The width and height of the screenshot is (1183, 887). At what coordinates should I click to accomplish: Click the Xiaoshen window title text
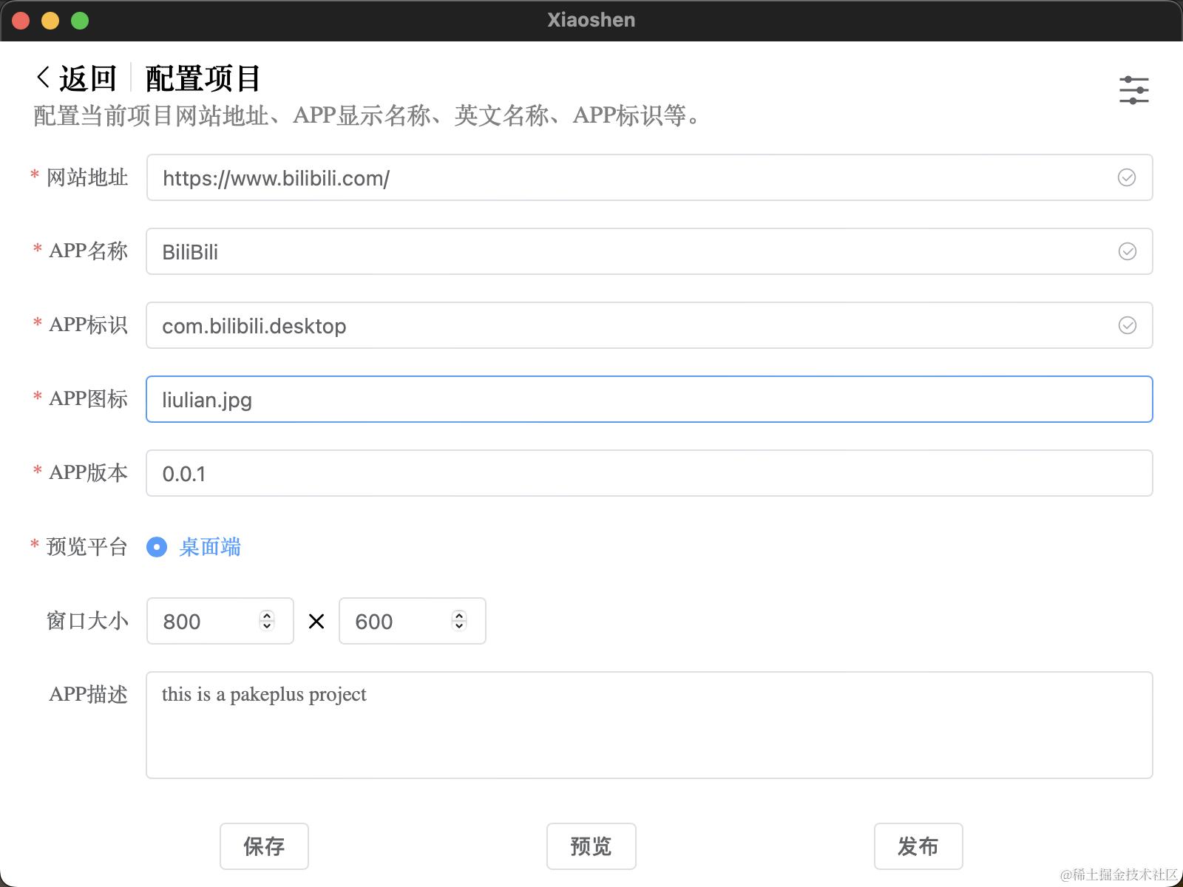point(591,20)
